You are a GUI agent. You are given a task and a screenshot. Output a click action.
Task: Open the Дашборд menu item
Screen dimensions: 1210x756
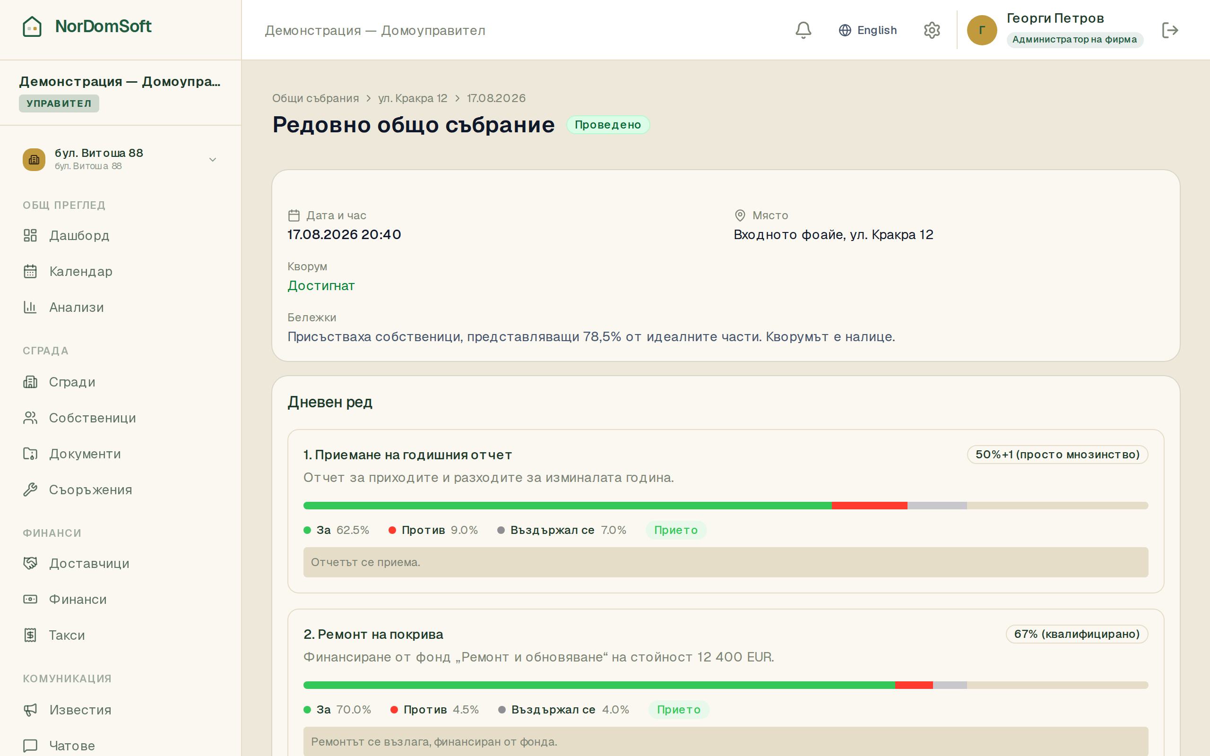121,235
